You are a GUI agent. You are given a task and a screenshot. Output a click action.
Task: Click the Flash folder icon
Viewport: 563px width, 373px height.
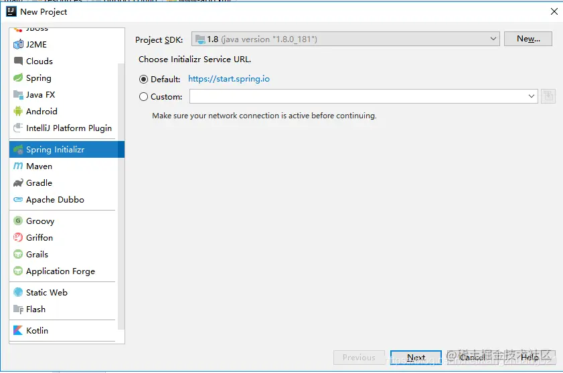click(x=18, y=309)
